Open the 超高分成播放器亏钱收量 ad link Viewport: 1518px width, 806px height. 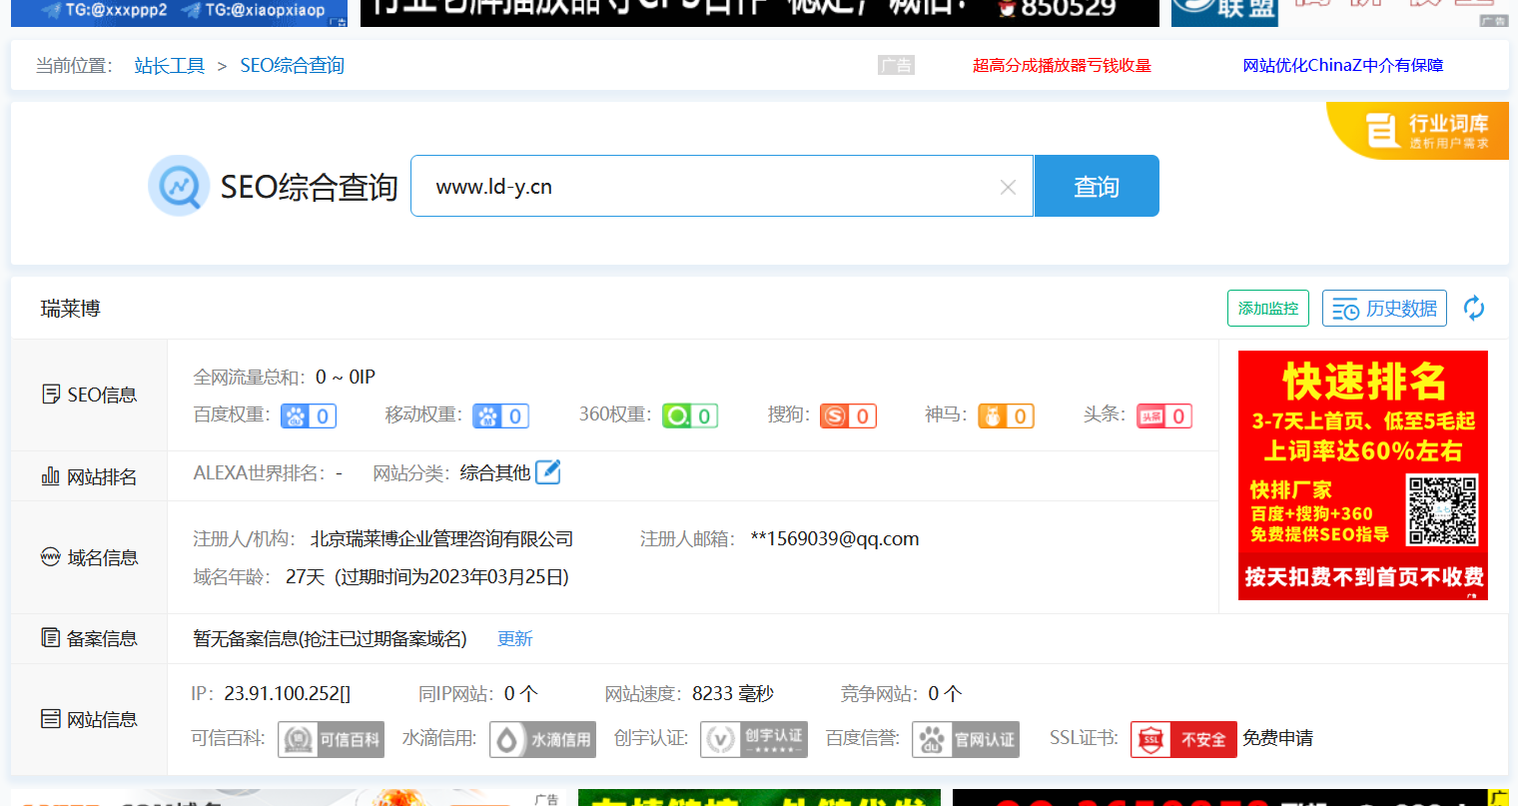click(x=1062, y=66)
